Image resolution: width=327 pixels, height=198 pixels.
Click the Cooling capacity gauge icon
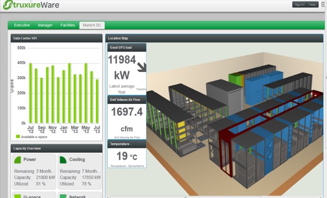[x=63, y=160]
